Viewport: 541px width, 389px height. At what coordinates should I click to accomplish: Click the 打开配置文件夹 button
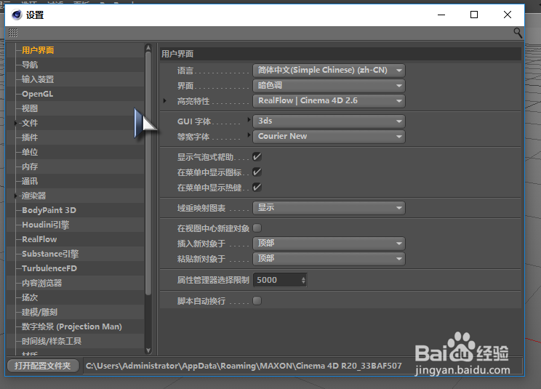point(43,366)
